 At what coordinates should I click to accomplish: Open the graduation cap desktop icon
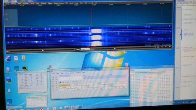[x=24, y=68]
